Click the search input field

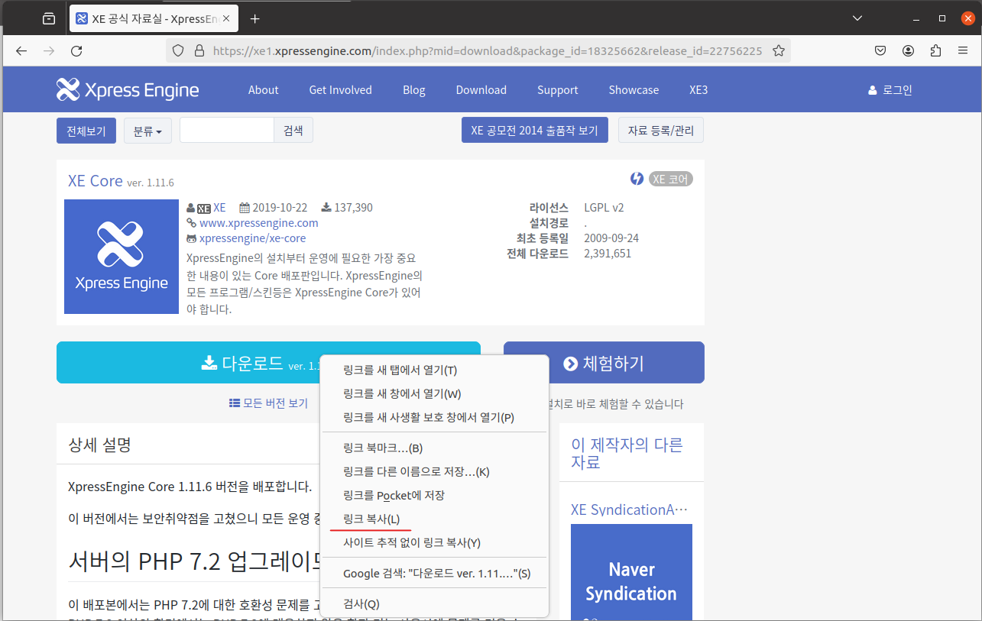[227, 130]
